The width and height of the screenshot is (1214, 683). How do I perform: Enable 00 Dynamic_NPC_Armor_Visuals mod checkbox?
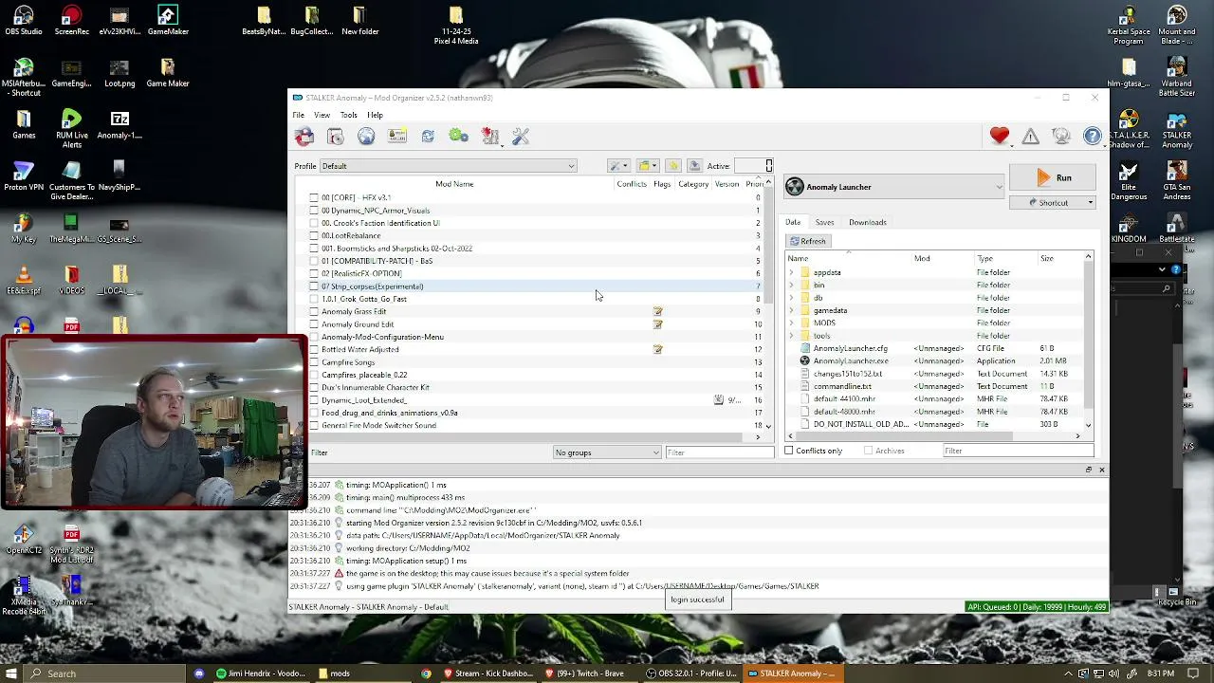point(314,211)
